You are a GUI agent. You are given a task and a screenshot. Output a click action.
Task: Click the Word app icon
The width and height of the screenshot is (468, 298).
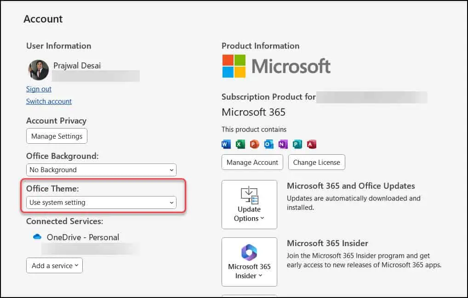click(226, 144)
